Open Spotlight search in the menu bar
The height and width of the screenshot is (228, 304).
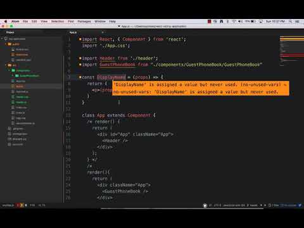[x=291, y=22]
